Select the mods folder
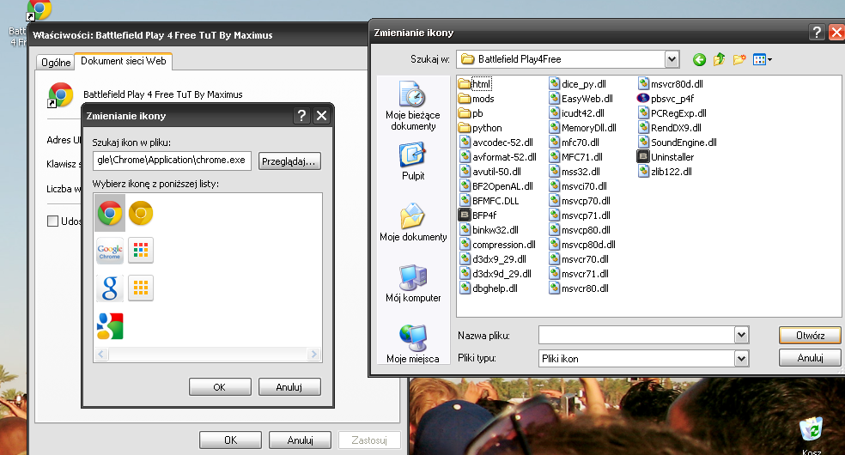 (477, 99)
